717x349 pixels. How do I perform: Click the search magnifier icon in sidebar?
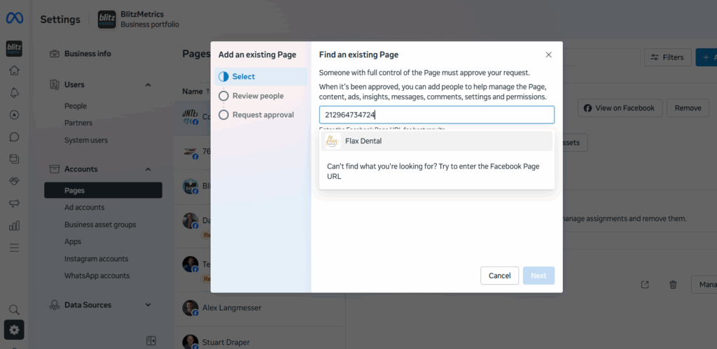[x=14, y=309]
